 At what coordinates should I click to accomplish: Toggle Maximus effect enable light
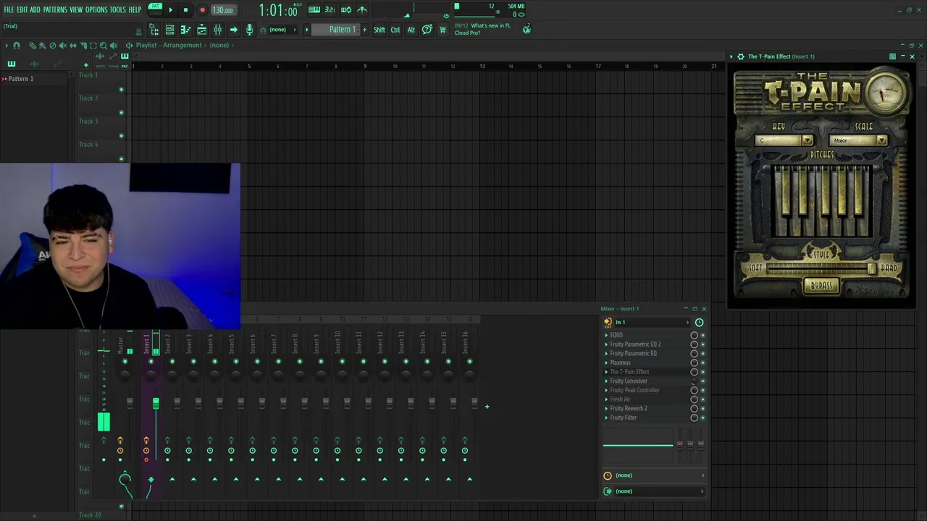tap(702, 363)
